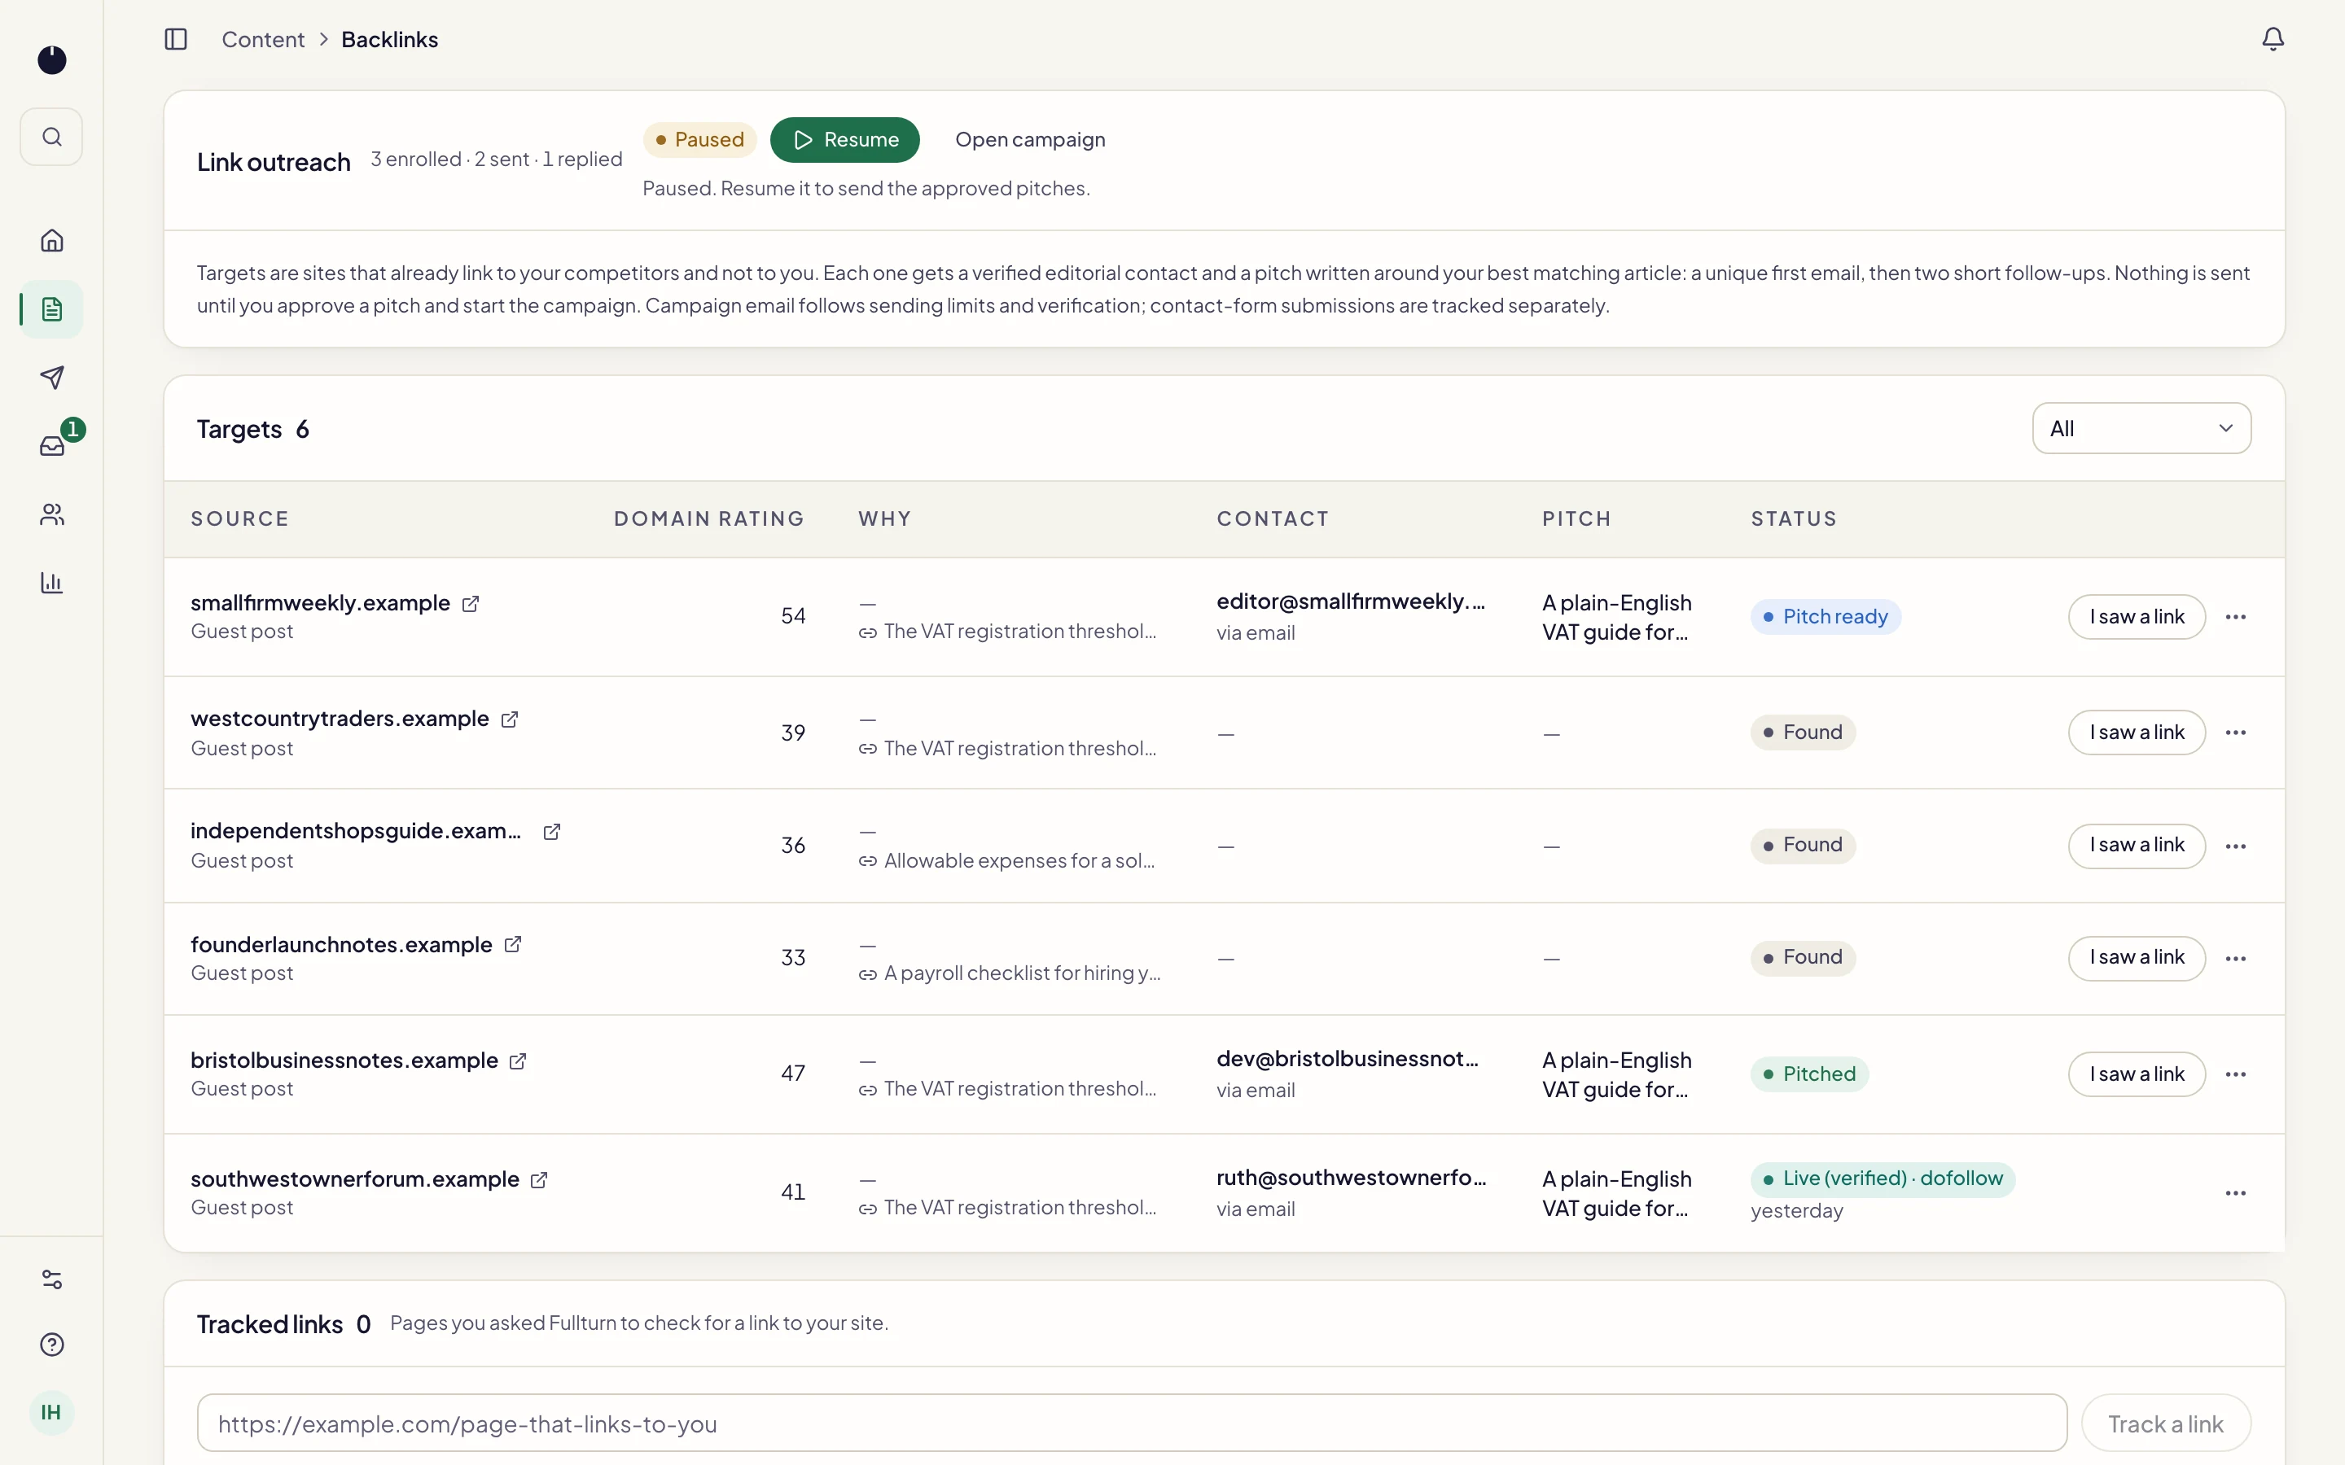2345x1465 pixels.
Task: Open notifications bell
Action: click(x=2273, y=40)
